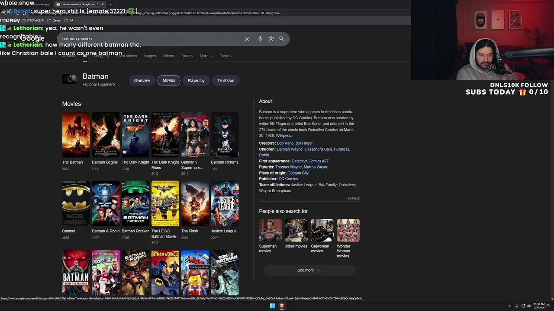Image resolution: width=554 pixels, height=311 pixels.
Task: Clear the search box with the X icon
Action: [x=247, y=39]
